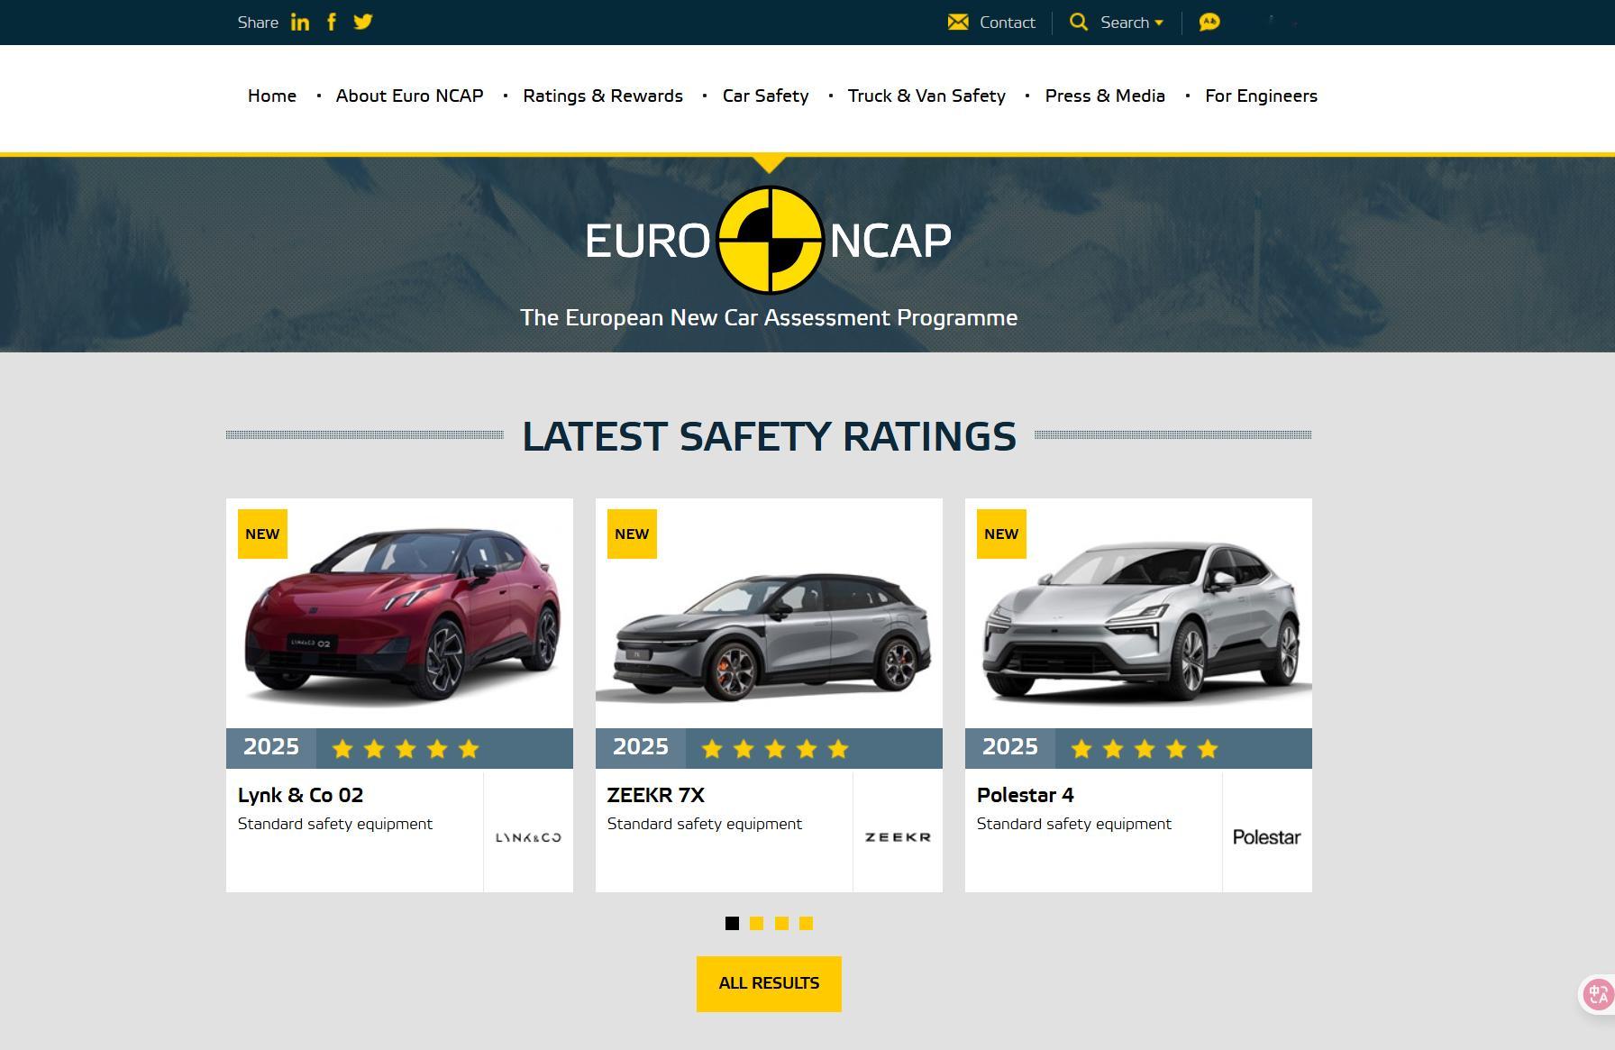
Task: Click the Polestar brand logo
Action: coord(1266,837)
